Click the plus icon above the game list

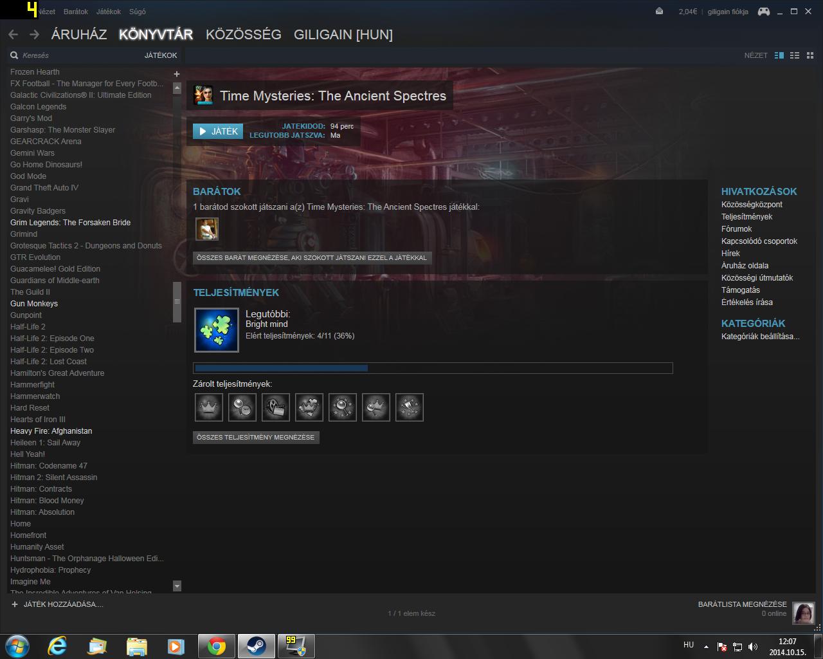click(177, 74)
